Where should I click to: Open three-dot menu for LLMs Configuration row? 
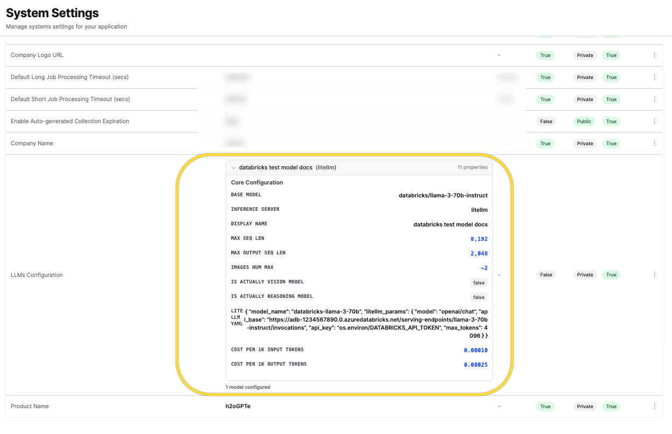pos(654,275)
